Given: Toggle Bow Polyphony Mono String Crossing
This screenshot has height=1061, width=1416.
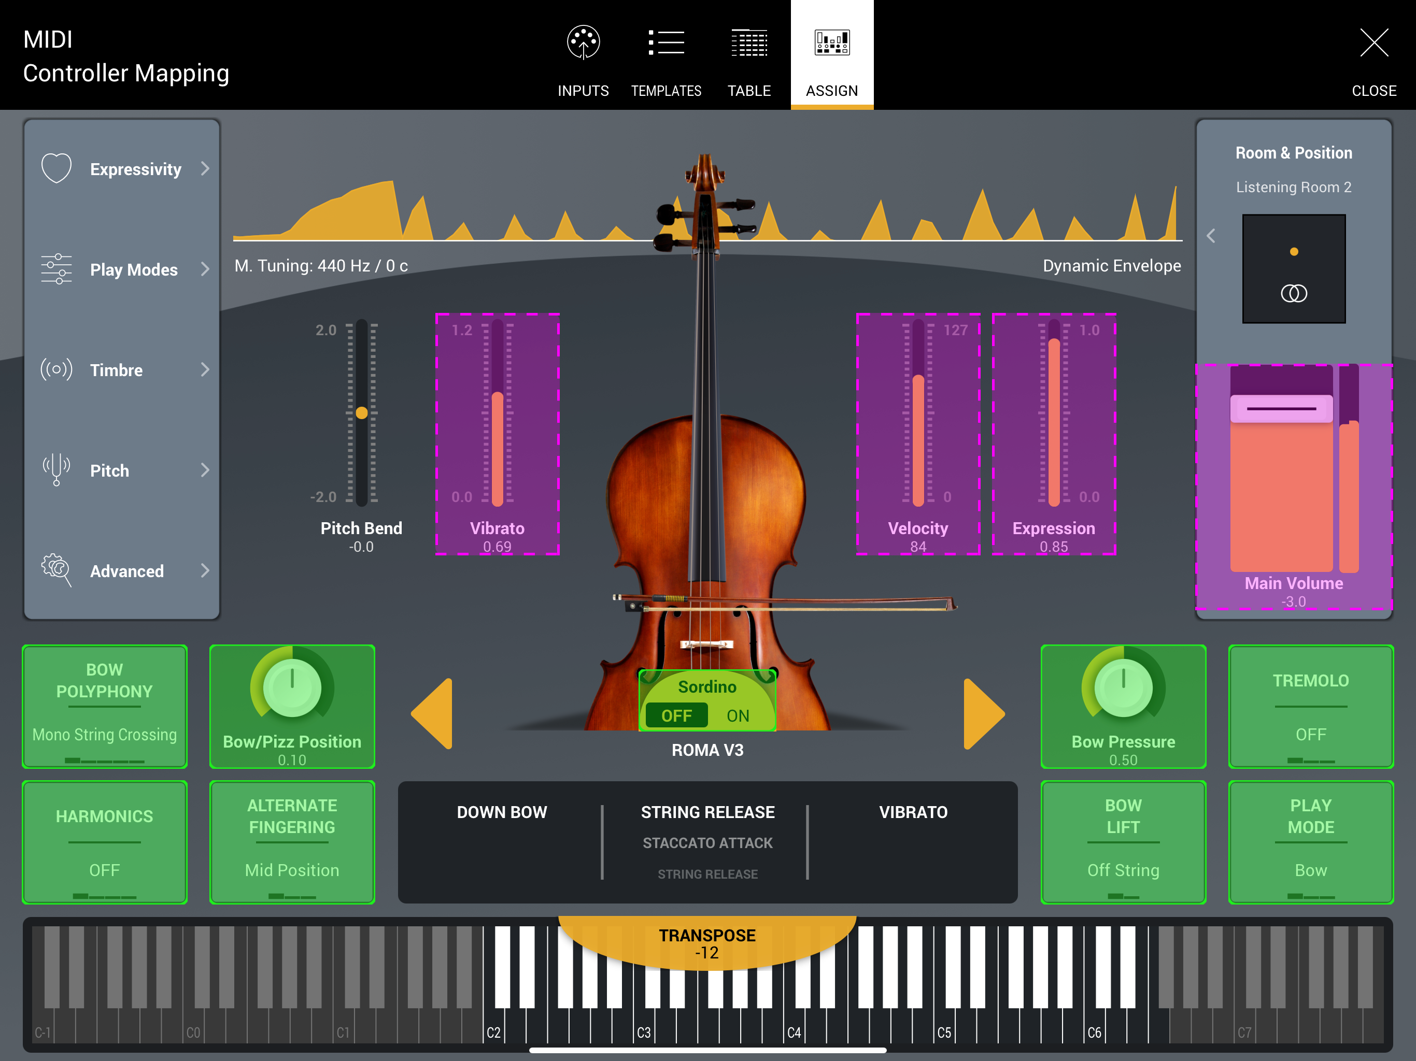Looking at the screenshot, I should click(104, 707).
